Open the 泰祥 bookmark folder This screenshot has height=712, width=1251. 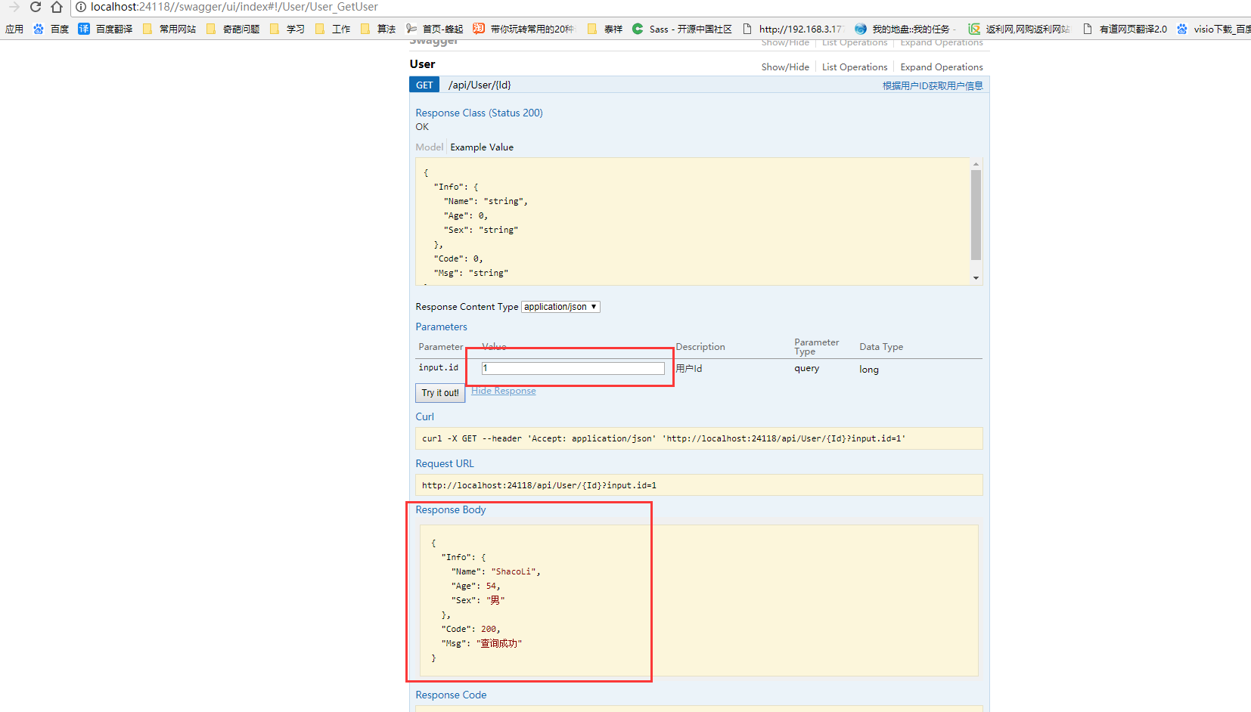[x=604, y=29]
